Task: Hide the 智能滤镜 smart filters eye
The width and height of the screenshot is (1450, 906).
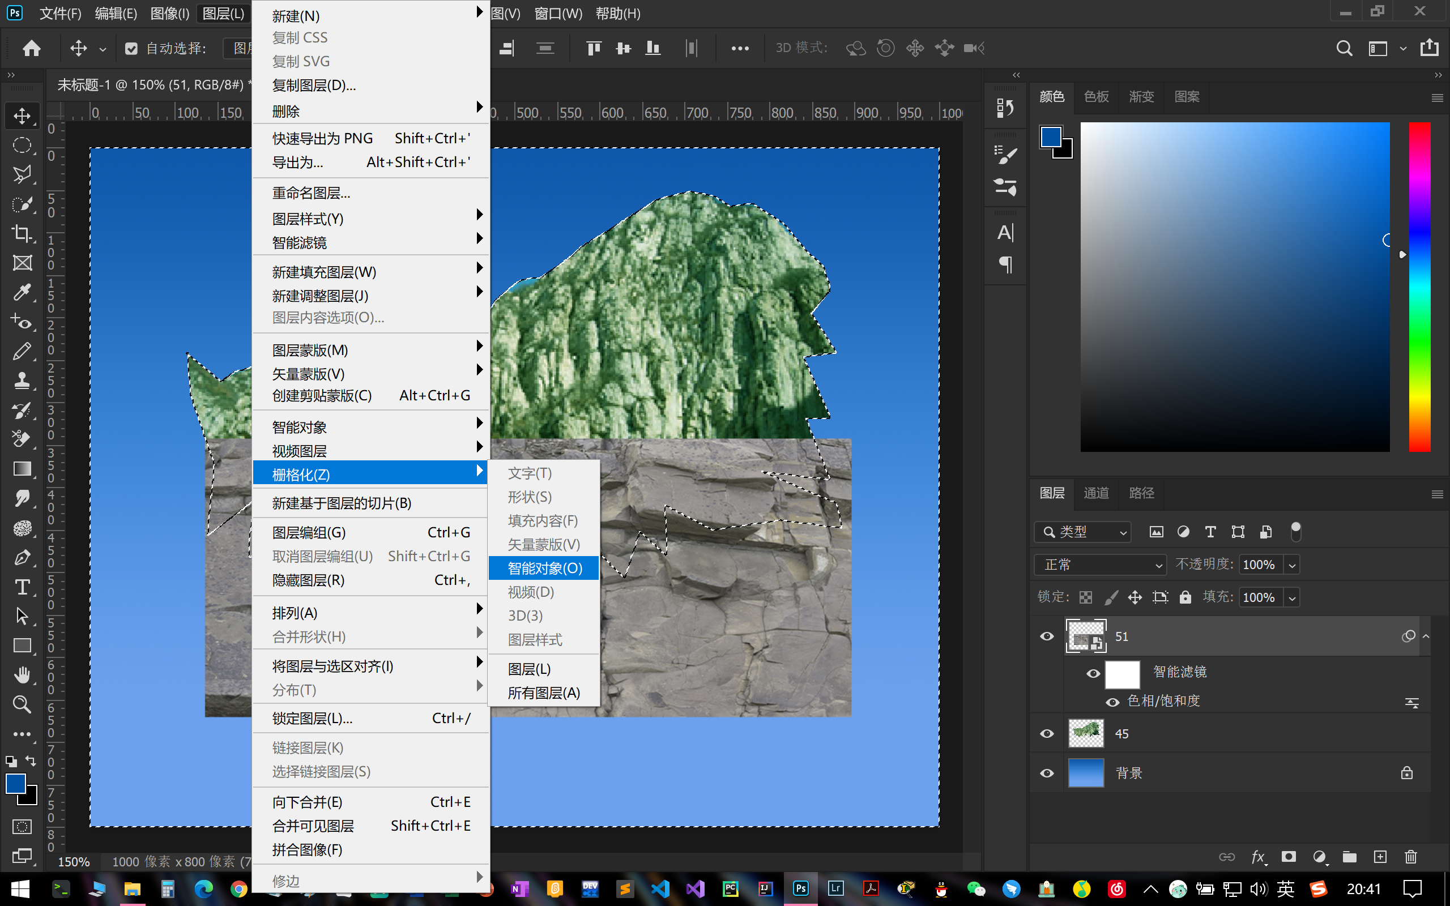Action: pyautogui.click(x=1093, y=673)
